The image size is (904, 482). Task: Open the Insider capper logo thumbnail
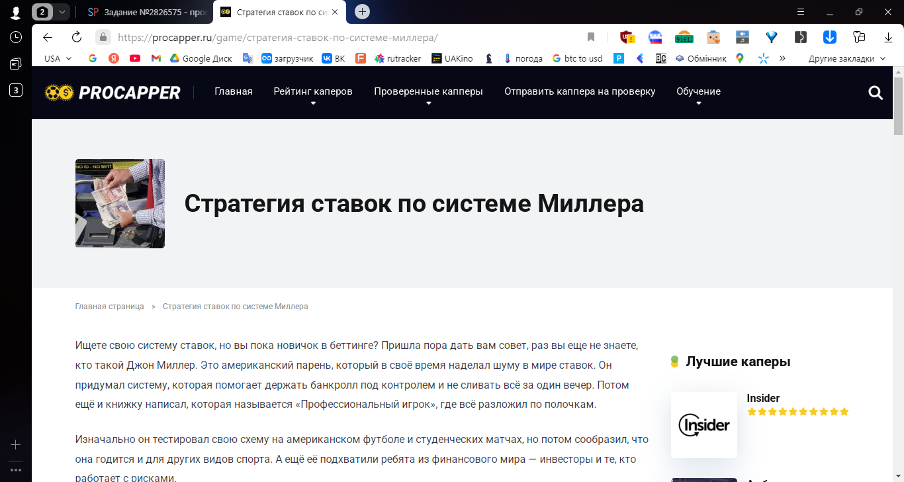coord(704,425)
